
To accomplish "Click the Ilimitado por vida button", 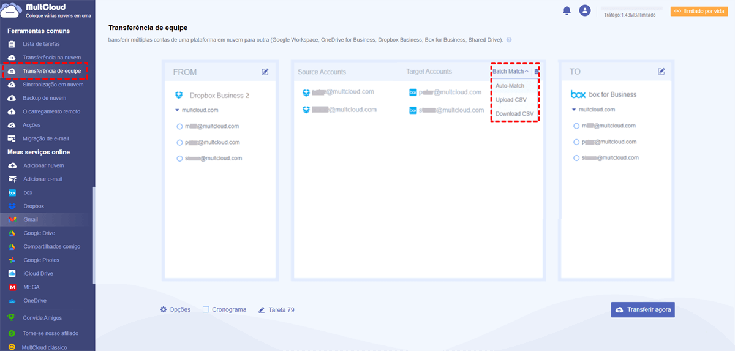I will (699, 11).
